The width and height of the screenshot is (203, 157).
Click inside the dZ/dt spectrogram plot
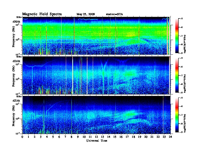click(x=96, y=115)
